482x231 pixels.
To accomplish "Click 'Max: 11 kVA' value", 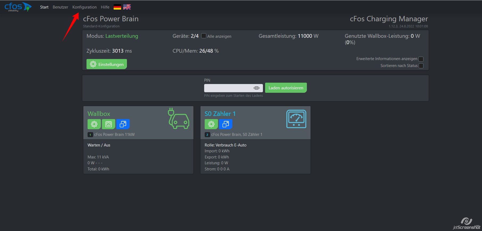I will 98,157.
